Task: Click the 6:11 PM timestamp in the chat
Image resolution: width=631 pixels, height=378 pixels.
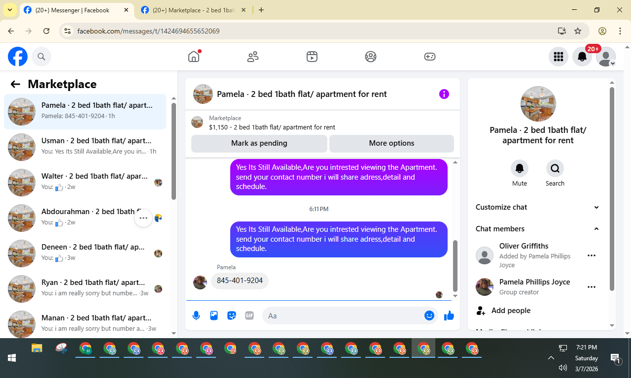Action: 319,209
